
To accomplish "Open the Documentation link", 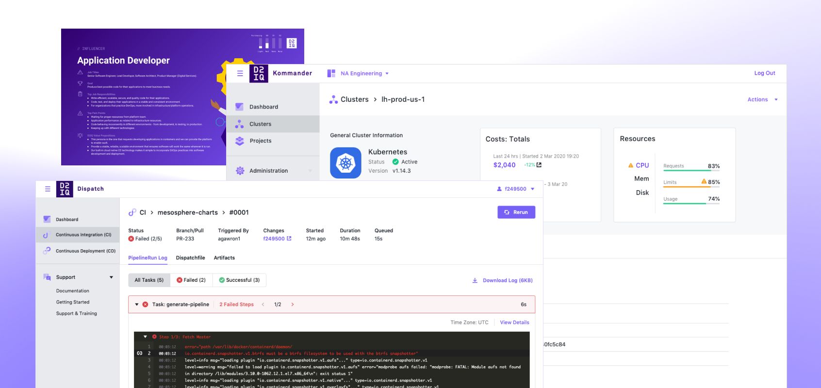I will [x=73, y=291].
